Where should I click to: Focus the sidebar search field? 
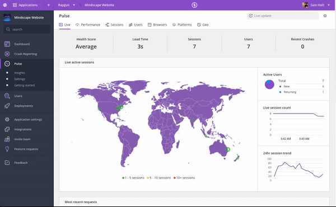coord(27,29)
